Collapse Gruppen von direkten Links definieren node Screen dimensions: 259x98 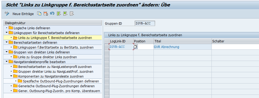pos(6,52)
